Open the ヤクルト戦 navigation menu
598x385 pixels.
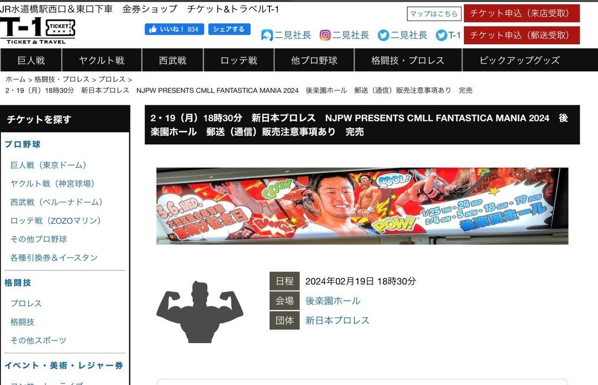tap(102, 60)
